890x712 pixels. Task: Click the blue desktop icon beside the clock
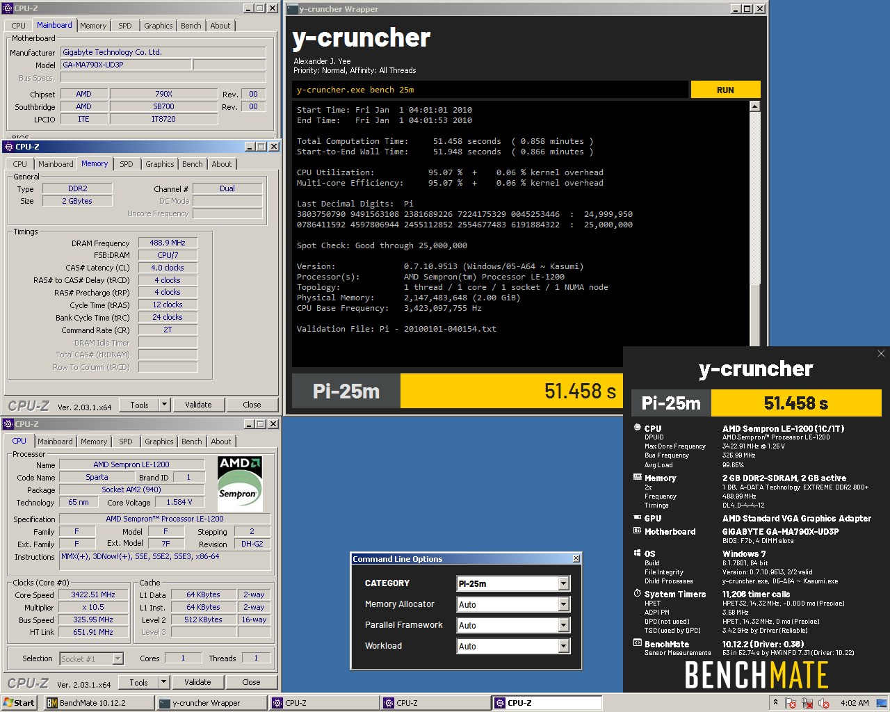click(x=882, y=703)
